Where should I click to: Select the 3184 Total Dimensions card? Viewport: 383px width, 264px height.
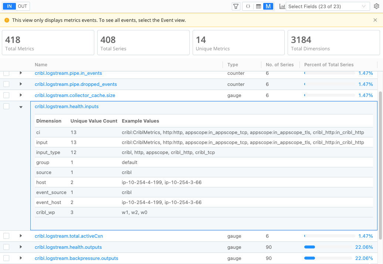pos(334,43)
